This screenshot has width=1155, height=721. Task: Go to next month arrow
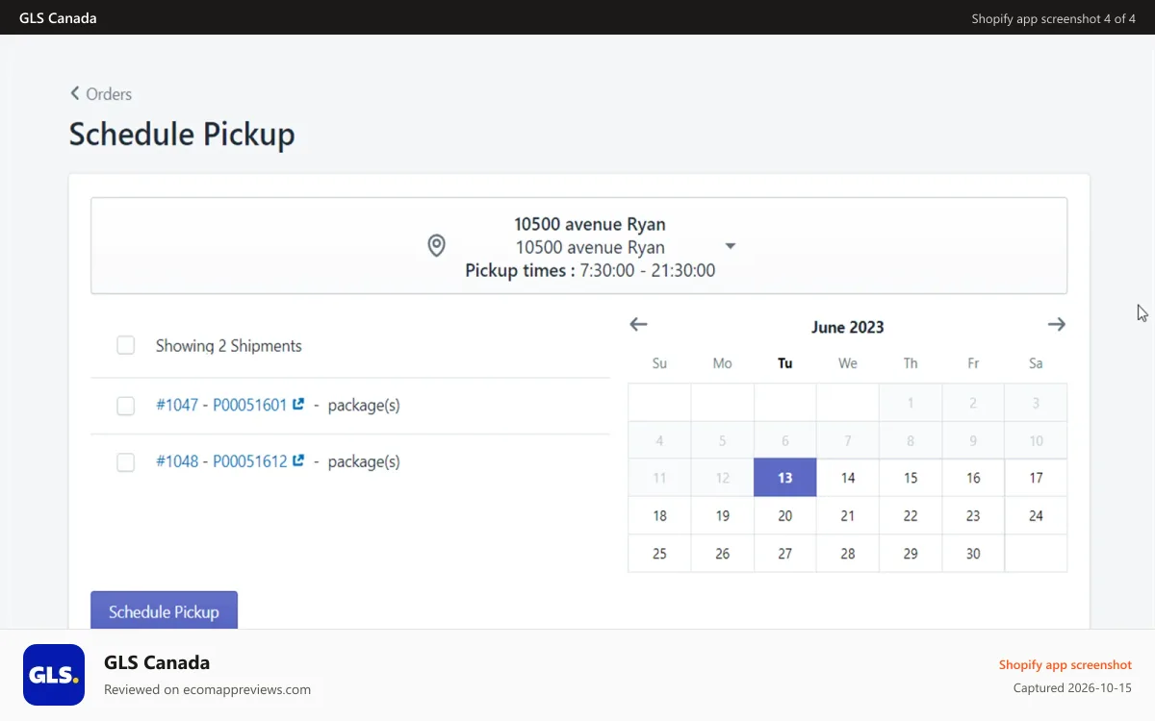point(1057,325)
